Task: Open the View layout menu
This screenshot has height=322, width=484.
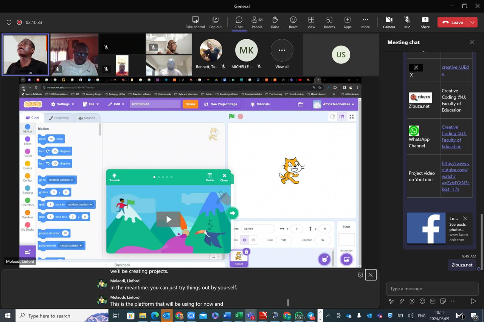Action: point(311,22)
